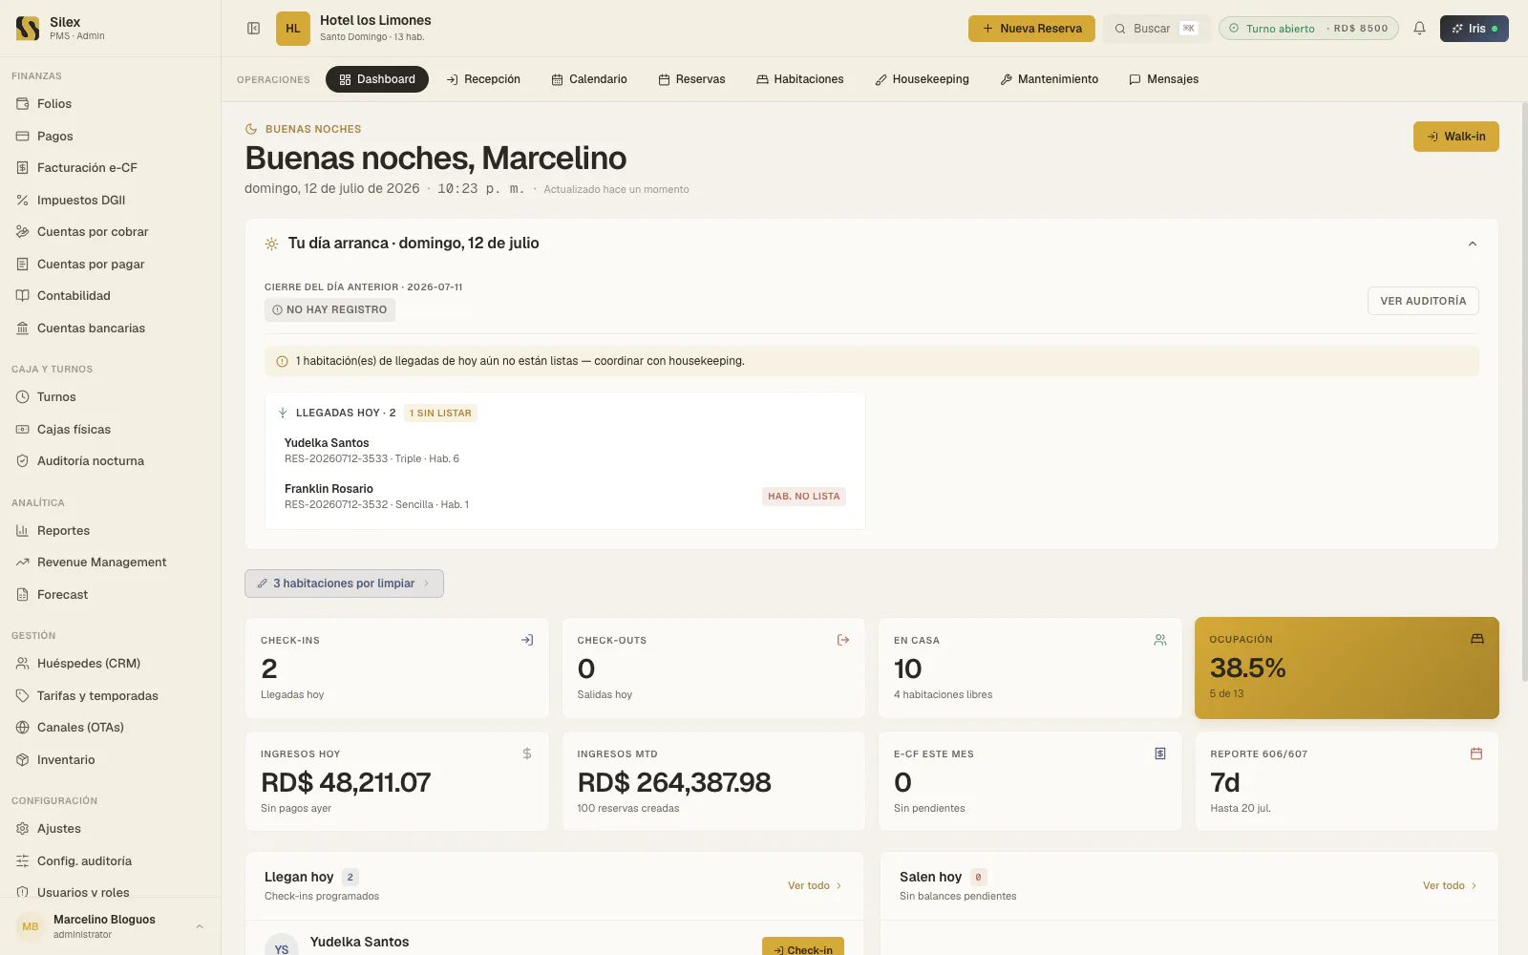Click the Ingresos hoy RD$ 48,211.07 card
The height and width of the screenshot is (955, 1528).
397,781
